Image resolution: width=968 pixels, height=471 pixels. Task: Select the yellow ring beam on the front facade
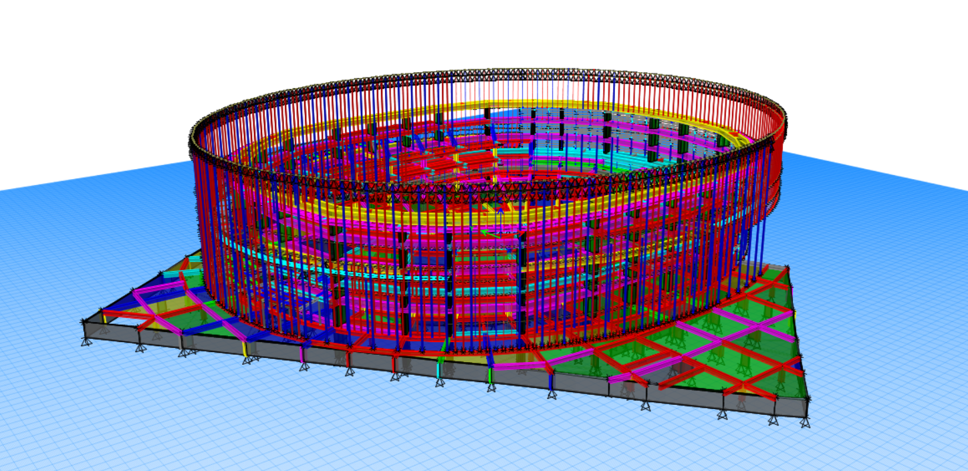pos(468,215)
